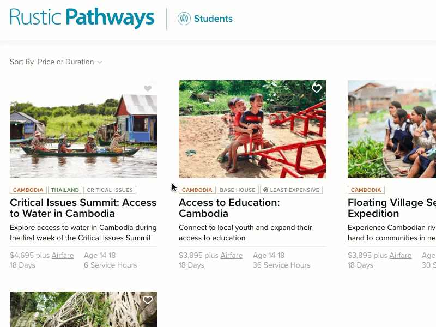Select the Thailand tag
The height and width of the screenshot is (327, 436).
pos(65,190)
